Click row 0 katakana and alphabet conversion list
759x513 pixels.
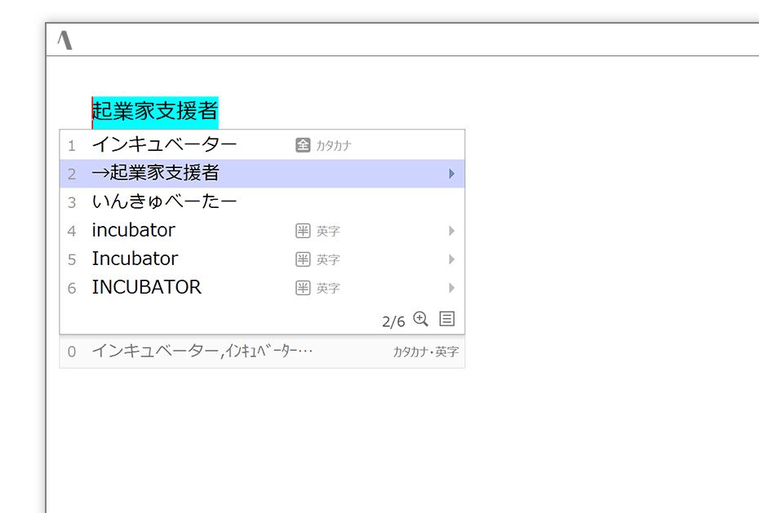pos(202,352)
